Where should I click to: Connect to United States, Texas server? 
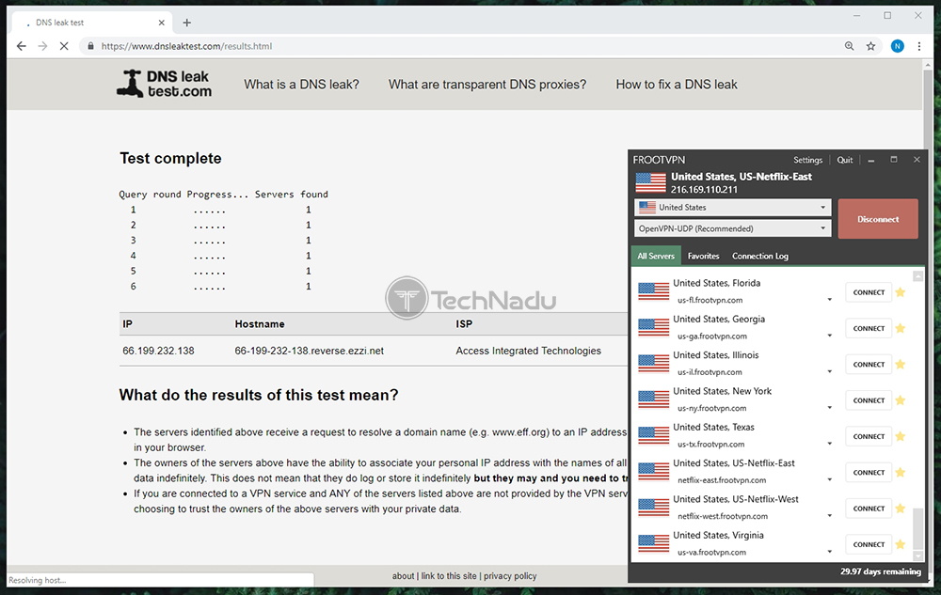tap(869, 436)
